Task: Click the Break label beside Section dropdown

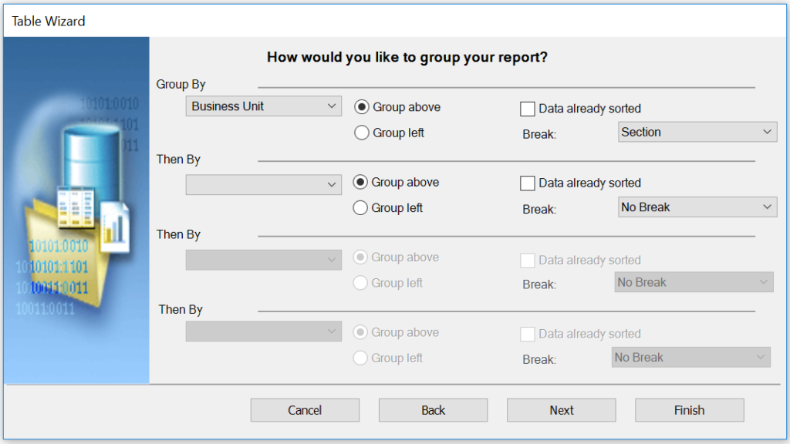Action: pyautogui.click(x=539, y=134)
